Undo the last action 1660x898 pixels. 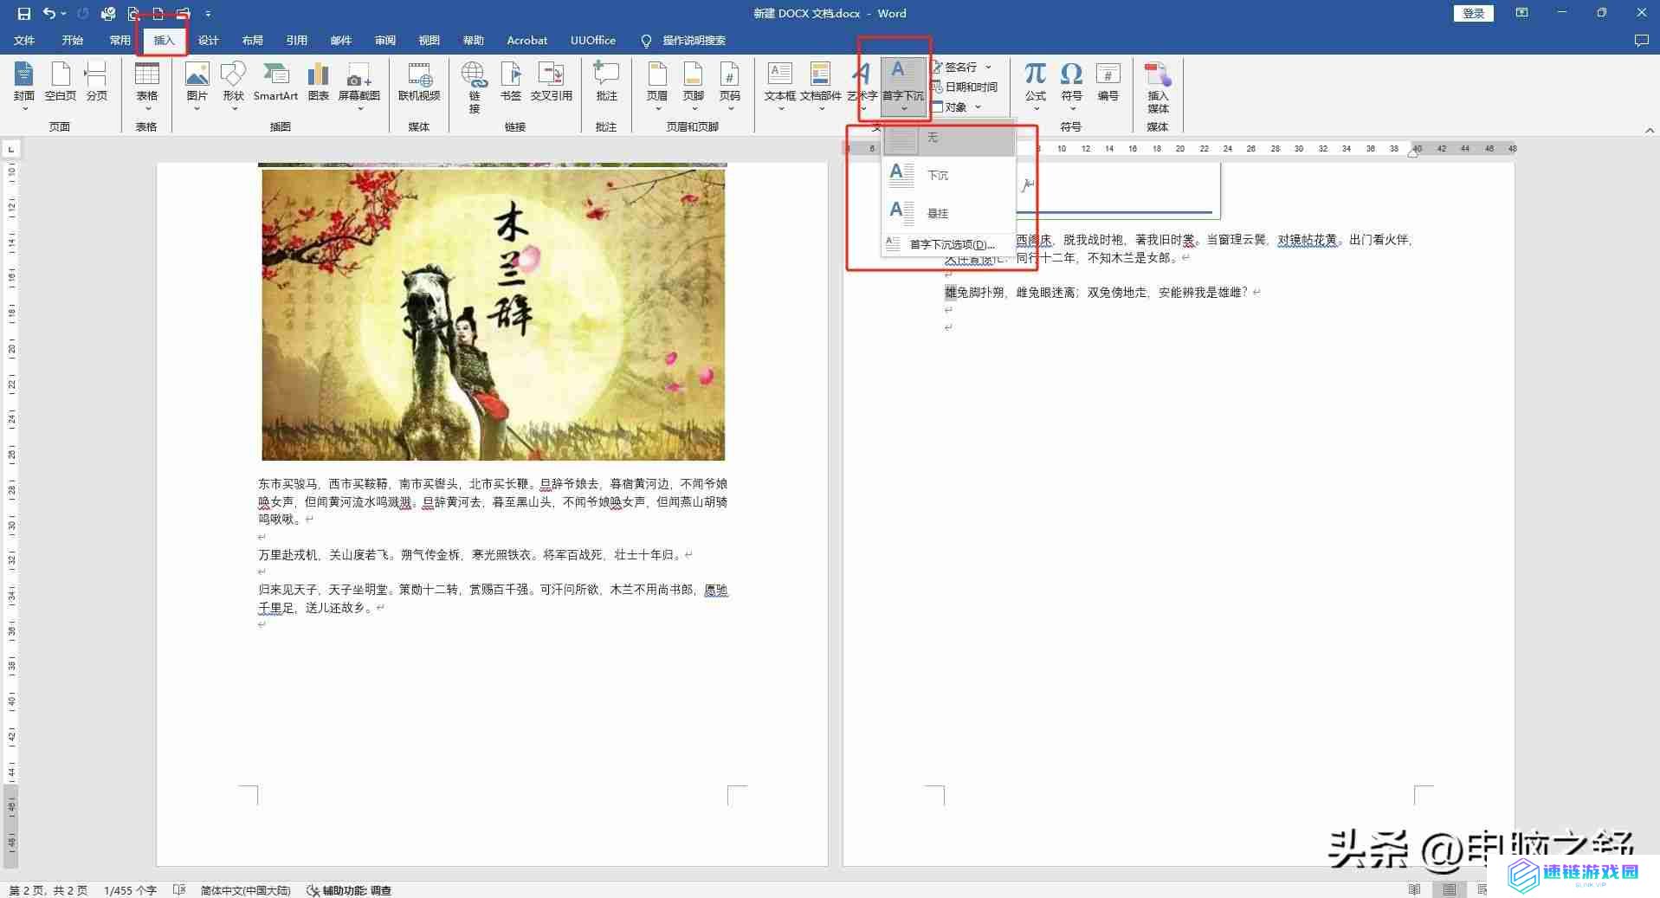48,13
